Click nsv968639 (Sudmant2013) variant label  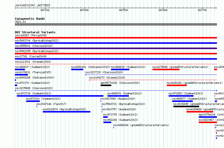tap(128, 67)
